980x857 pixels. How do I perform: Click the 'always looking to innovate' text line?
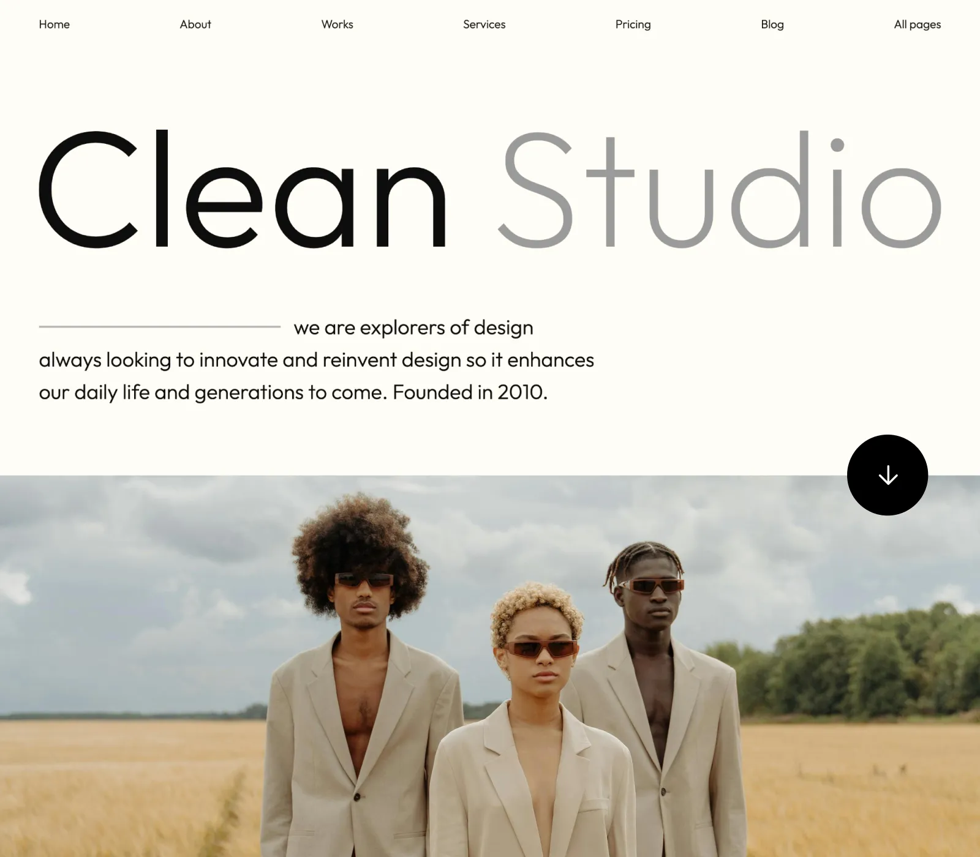coord(316,360)
